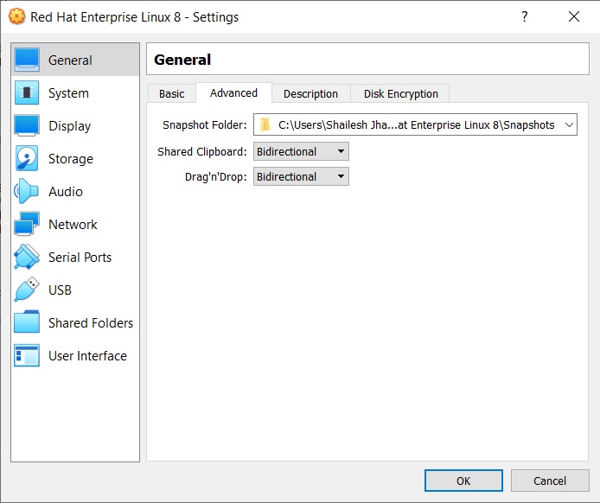The height and width of the screenshot is (503, 600).
Task: Click the Storage disk icon
Action: click(x=27, y=158)
